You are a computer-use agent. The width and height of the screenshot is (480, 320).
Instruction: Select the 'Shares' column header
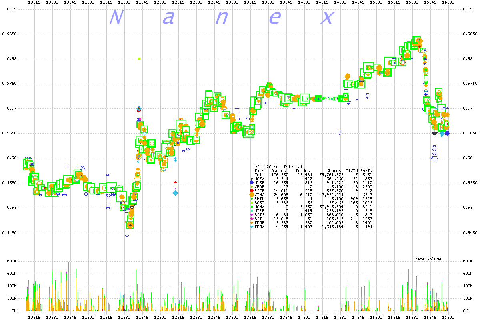tap(334, 170)
